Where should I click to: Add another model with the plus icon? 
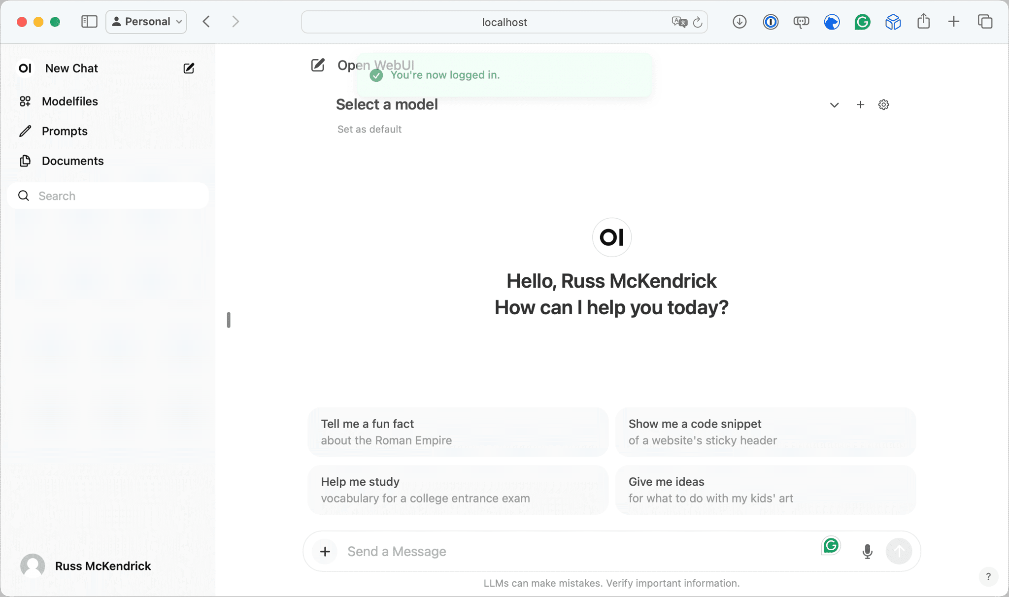pos(860,104)
